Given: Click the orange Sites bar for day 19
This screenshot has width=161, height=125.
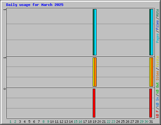Looking at the screenshot, I should click(x=95, y=72).
